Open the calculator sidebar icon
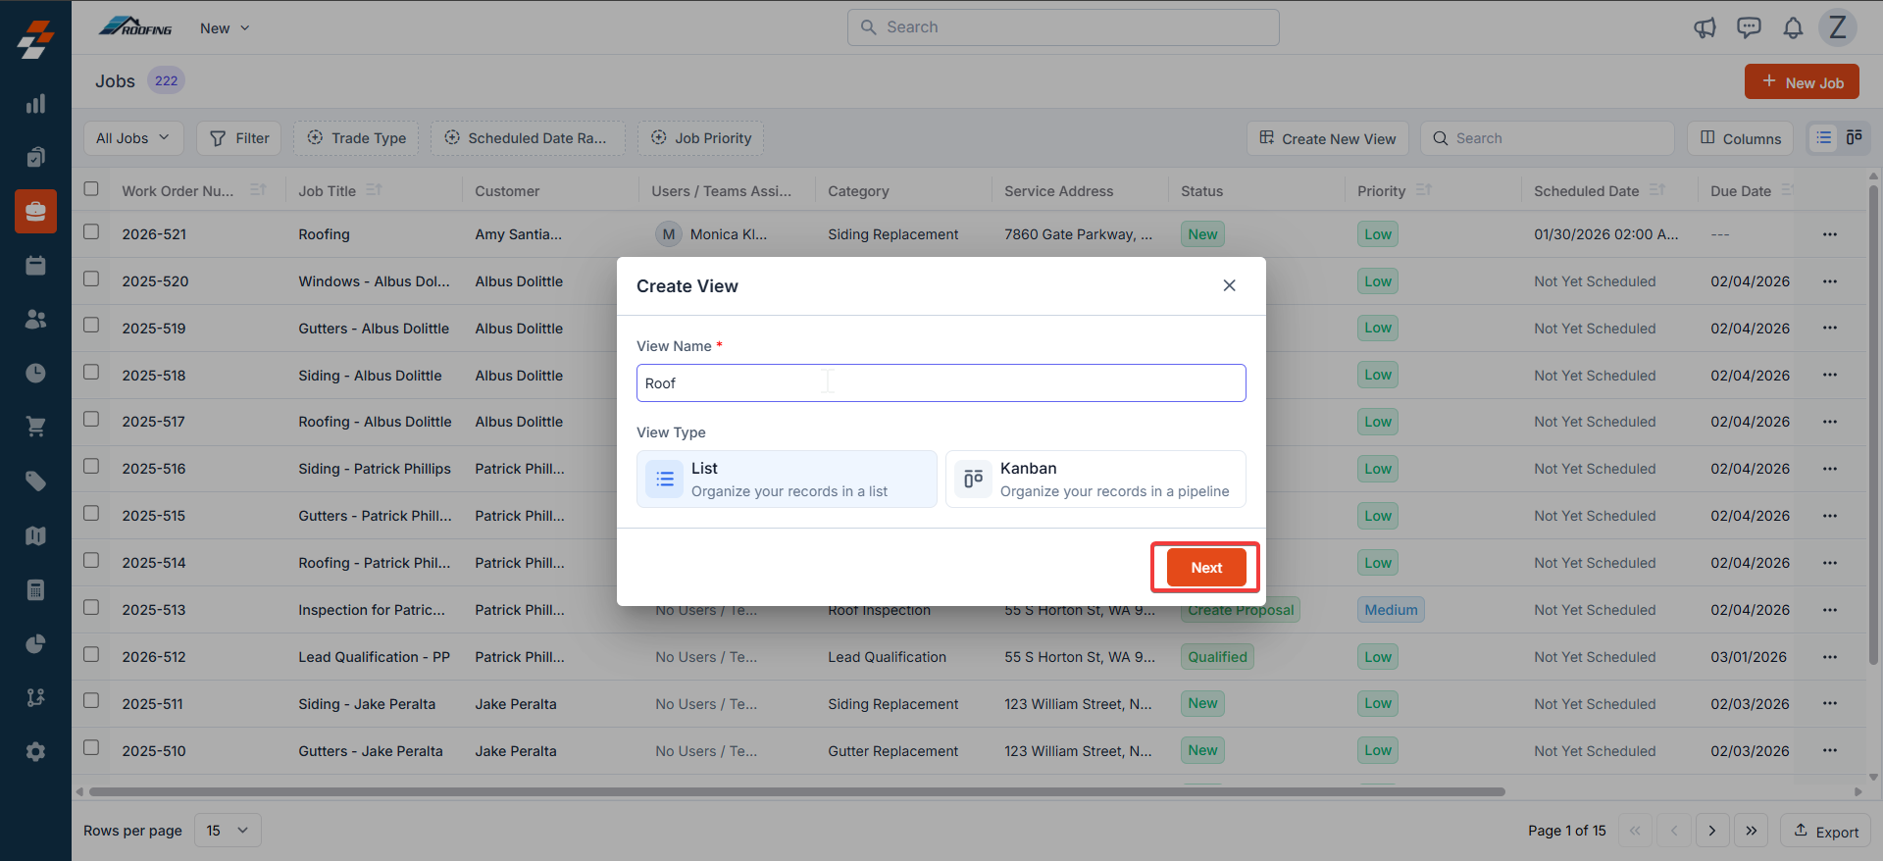Screen dimensions: 1883x861 click(x=35, y=589)
